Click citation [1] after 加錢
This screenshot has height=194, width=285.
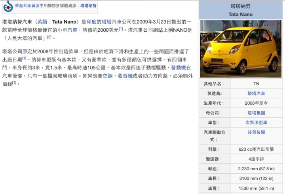point(14,83)
